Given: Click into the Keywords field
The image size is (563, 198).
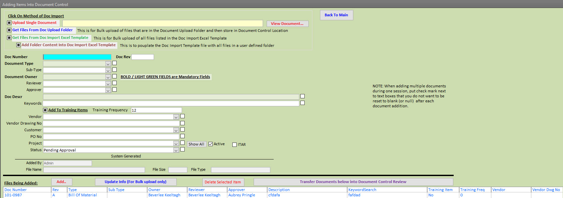Looking at the screenshot, I should click(x=171, y=104).
